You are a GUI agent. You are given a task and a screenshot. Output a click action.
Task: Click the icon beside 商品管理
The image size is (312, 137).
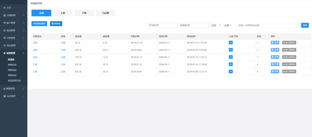click(5, 30)
